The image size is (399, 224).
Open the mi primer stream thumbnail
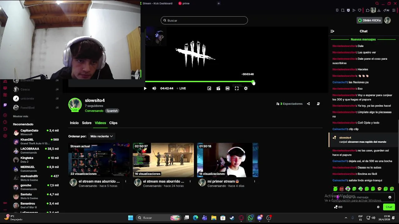[x=228, y=160]
